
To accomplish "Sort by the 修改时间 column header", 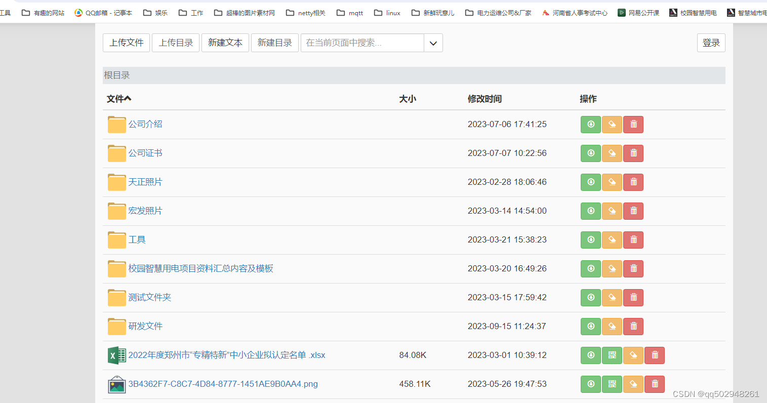I will click(485, 99).
